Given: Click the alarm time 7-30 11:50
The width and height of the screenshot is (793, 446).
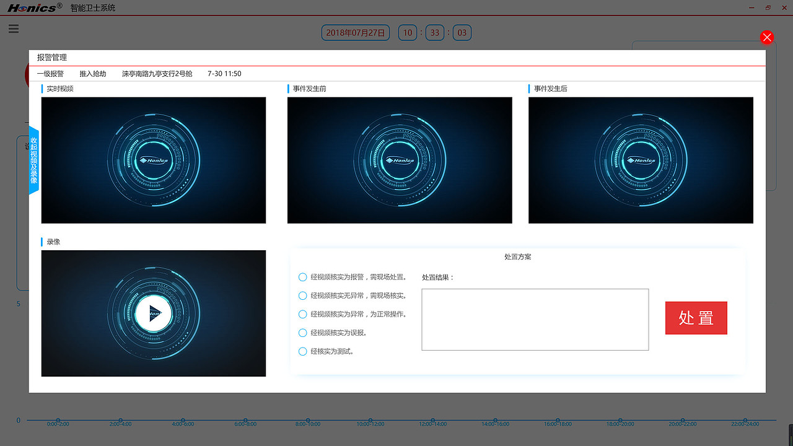Looking at the screenshot, I should (x=224, y=74).
